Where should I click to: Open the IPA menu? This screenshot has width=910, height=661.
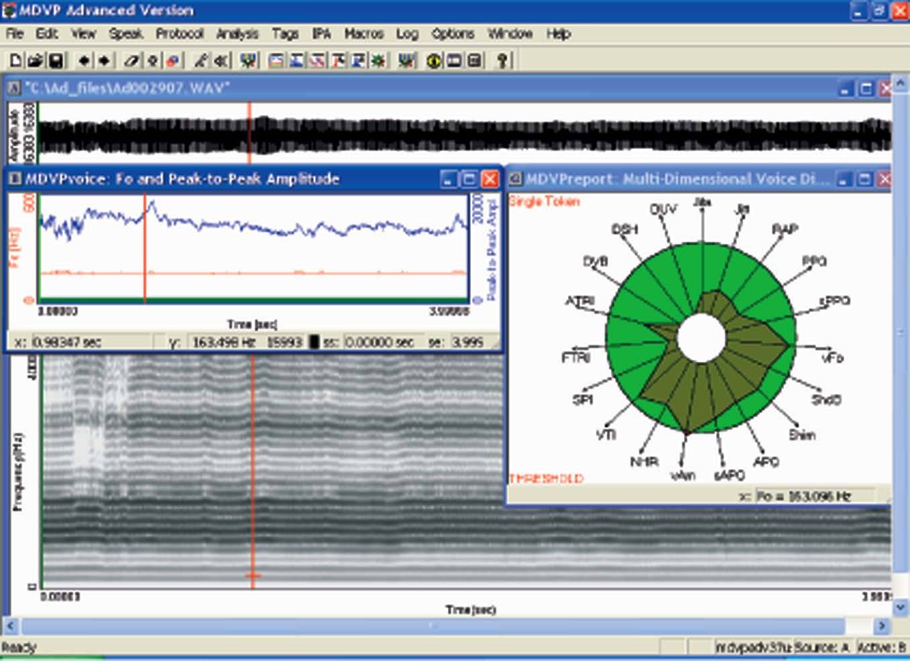321,34
